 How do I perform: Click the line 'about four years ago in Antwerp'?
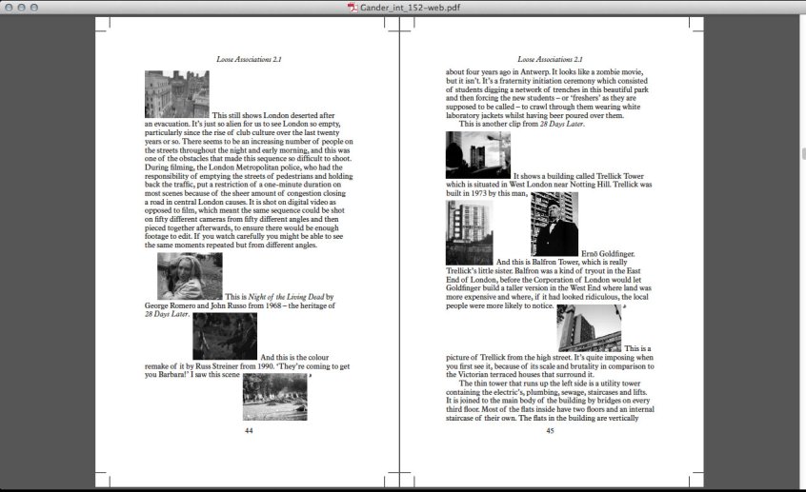pyautogui.click(x=544, y=72)
